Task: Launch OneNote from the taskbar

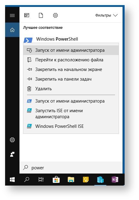Action: click(x=115, y=180)
